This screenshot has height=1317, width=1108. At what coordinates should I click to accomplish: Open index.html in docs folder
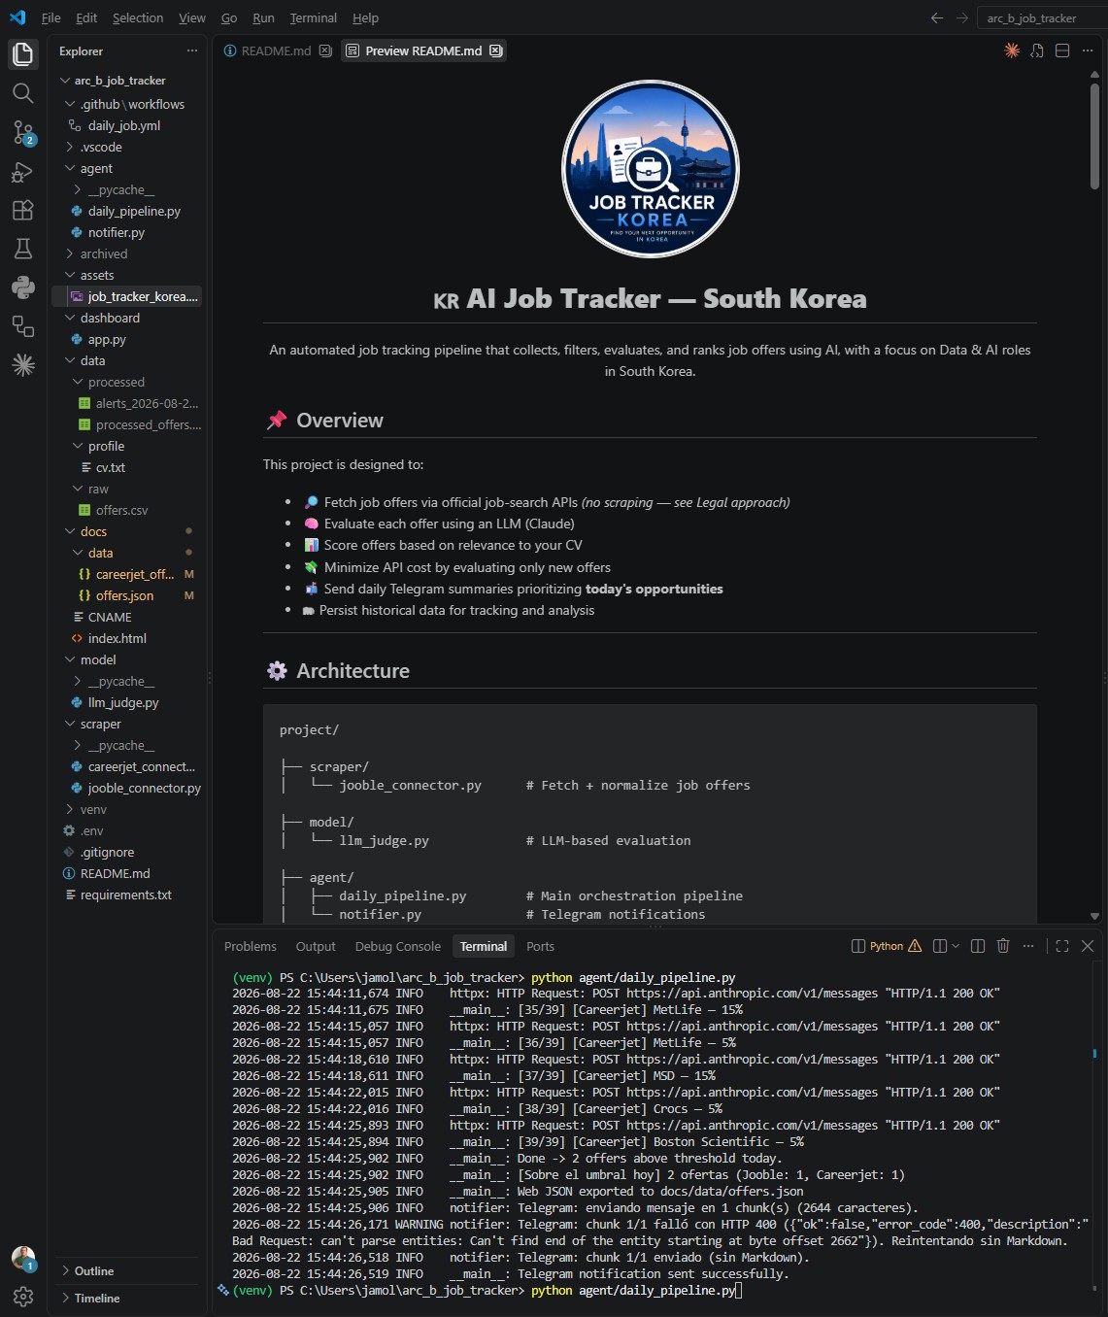(x=118, y=638)
